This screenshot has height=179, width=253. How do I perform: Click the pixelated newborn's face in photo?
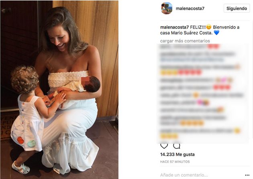pyautogui.click(x=86, y=80)
